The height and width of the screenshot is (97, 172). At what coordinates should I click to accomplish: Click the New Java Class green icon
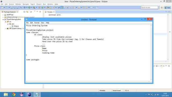tap(42, 8)
